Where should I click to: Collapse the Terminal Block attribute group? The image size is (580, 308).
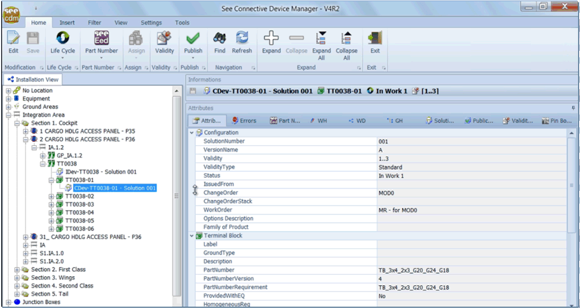191,236
